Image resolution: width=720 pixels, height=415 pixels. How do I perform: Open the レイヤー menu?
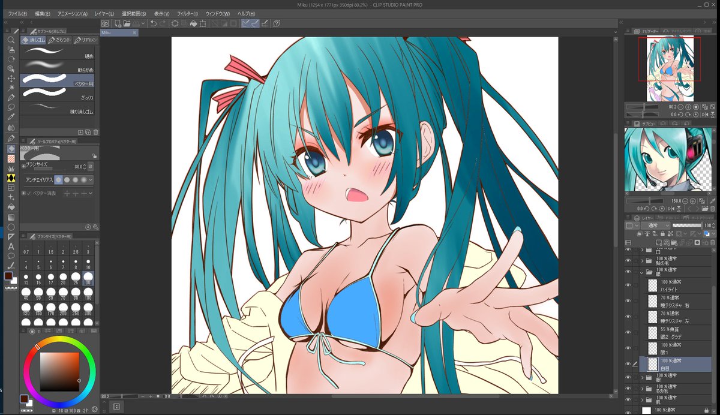tap(104, 13)
